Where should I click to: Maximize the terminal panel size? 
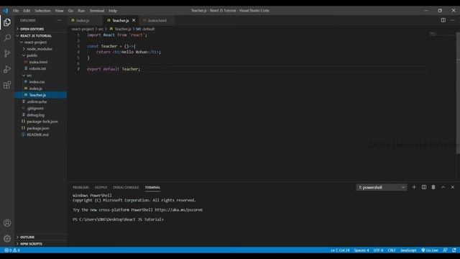(443, 187)
